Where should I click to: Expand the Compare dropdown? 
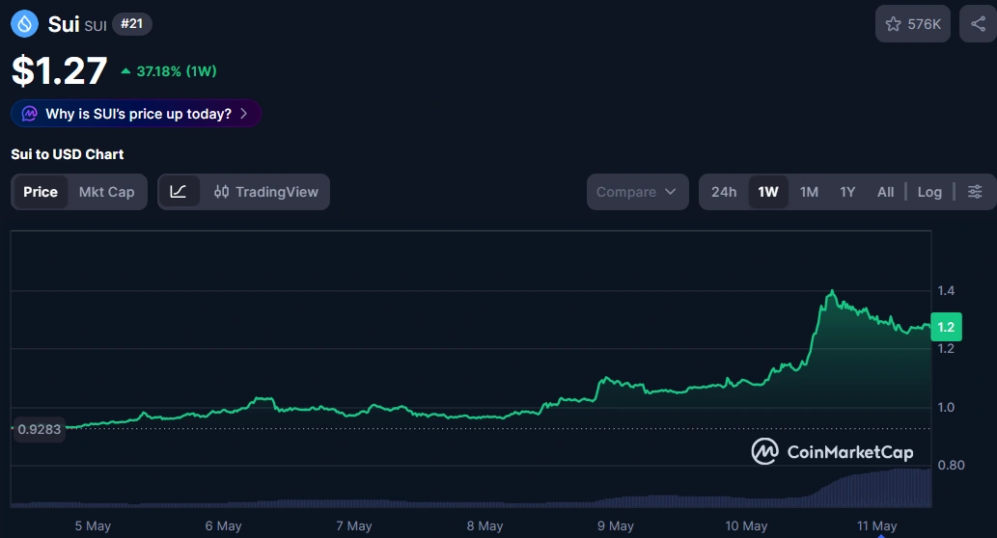[637, 192]
